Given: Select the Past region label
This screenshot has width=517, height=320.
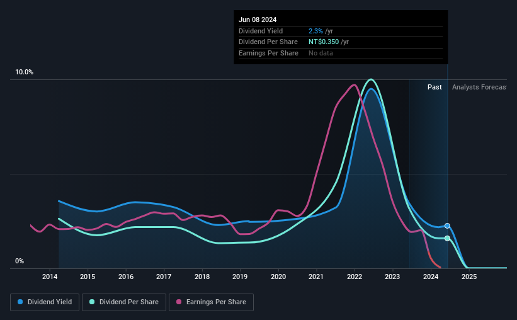Looking at the screenshot, I should (x=435, y=87).
